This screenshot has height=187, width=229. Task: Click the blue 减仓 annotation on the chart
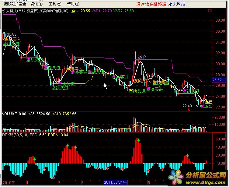tap(142, 57)
